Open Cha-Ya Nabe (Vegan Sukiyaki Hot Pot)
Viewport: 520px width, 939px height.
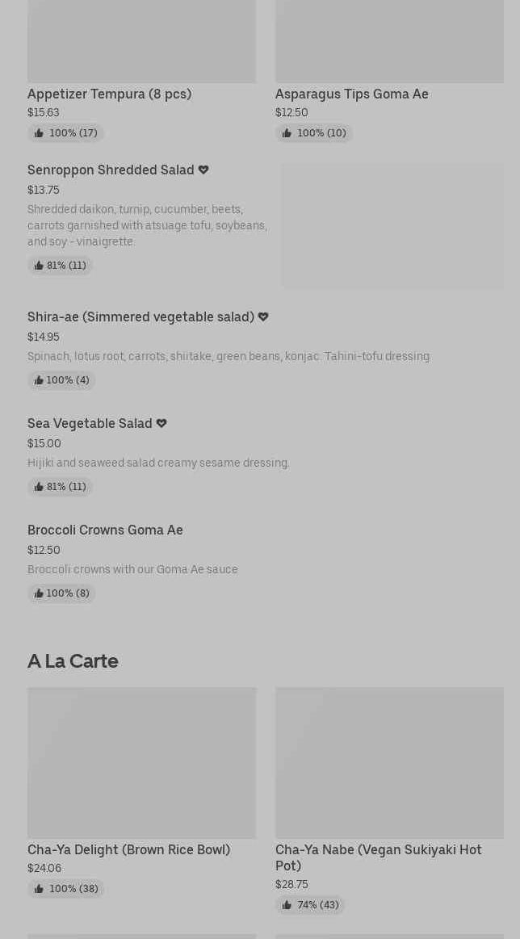[378, 857]
